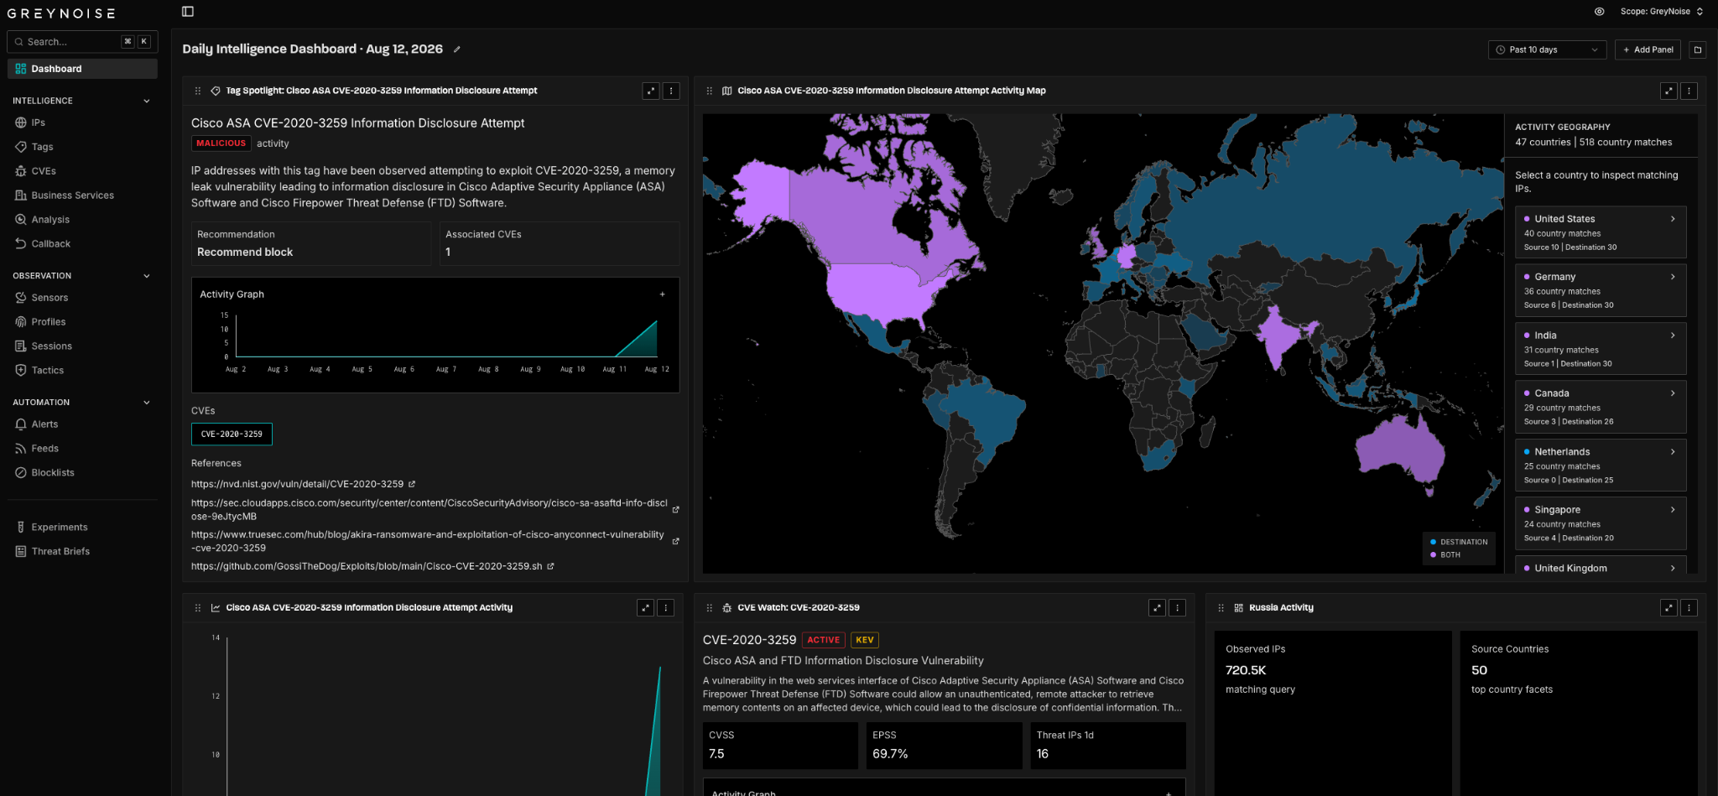The image size is (1718, 796).
Task: Open Tag Spotlight panel options menu
Action: [671, 91]
